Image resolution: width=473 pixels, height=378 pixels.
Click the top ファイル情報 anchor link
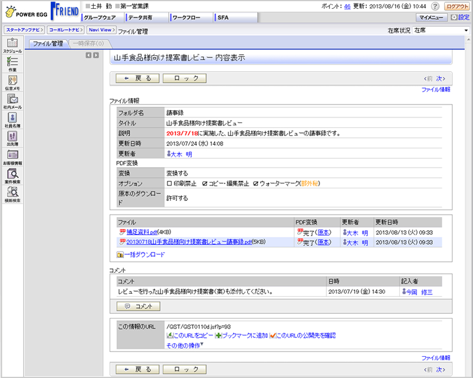coord(436,89)
